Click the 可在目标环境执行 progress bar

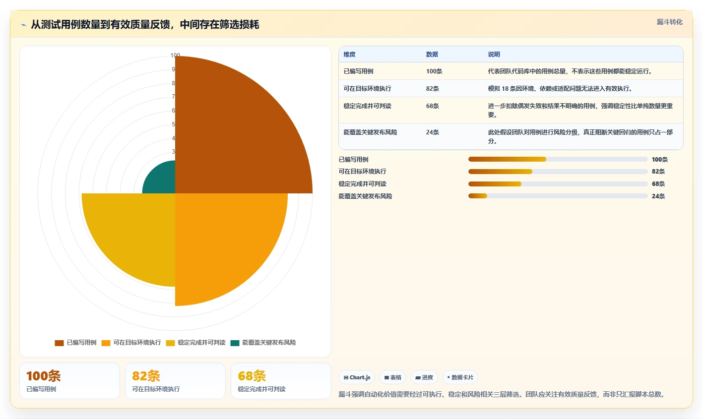point(558,172)
